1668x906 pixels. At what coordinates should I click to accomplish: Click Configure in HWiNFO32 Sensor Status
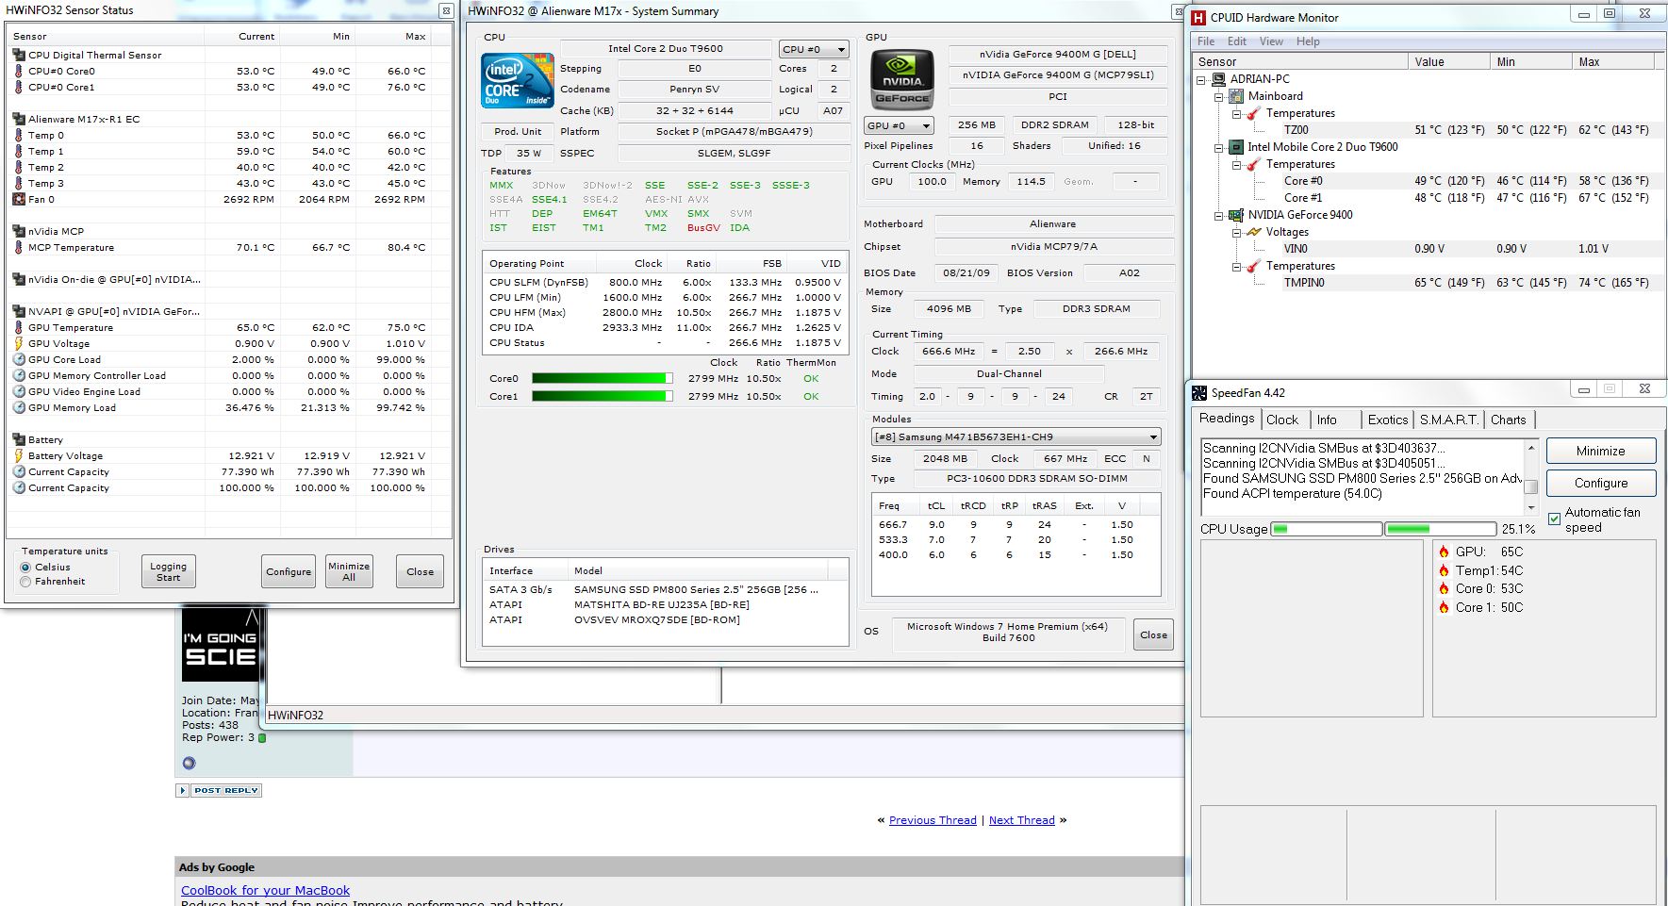289,571
